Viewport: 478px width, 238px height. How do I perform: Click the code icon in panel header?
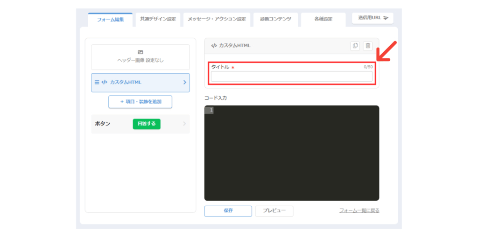click(x=214, y=45)
